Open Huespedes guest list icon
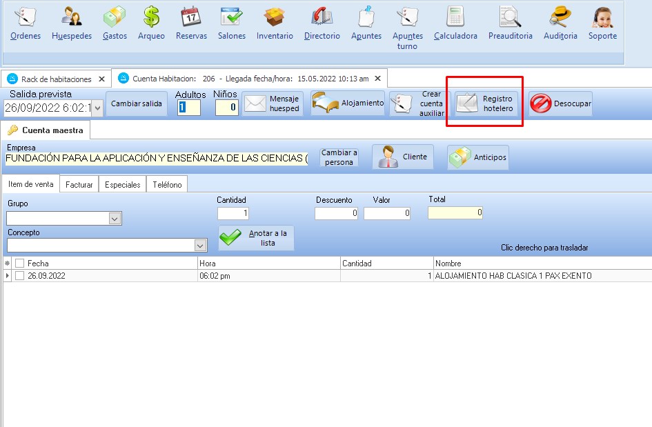The image size is (652, 427). [72, 17]
